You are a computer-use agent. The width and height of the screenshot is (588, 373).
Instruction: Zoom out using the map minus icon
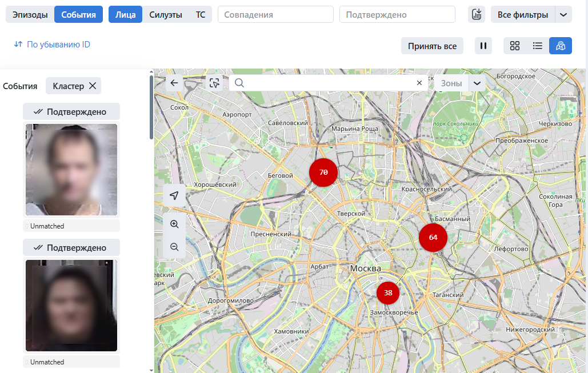point(174,247)
